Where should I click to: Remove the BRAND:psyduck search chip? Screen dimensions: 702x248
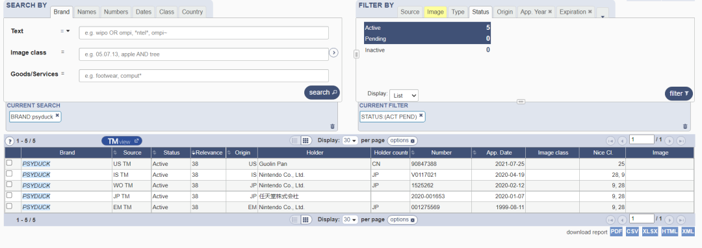point(57,115)
